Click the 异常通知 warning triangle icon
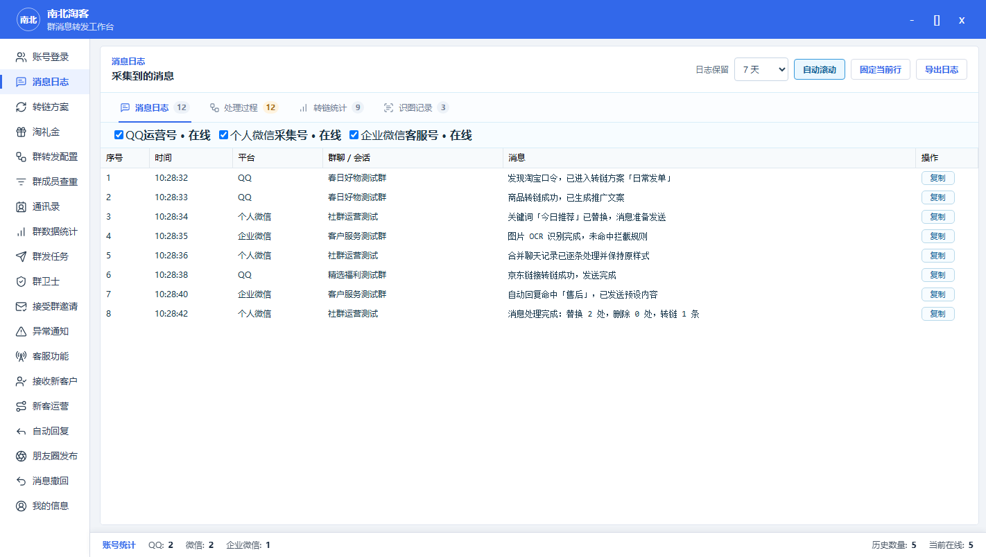 tap(21, 331)
